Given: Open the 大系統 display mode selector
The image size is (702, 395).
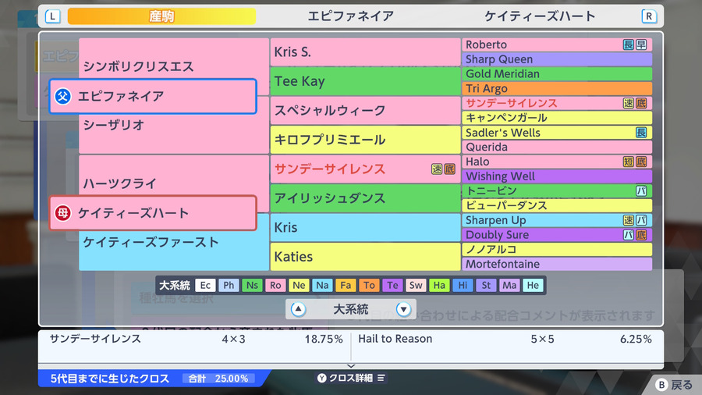Looking at the screenshot, I should (350, 309).
